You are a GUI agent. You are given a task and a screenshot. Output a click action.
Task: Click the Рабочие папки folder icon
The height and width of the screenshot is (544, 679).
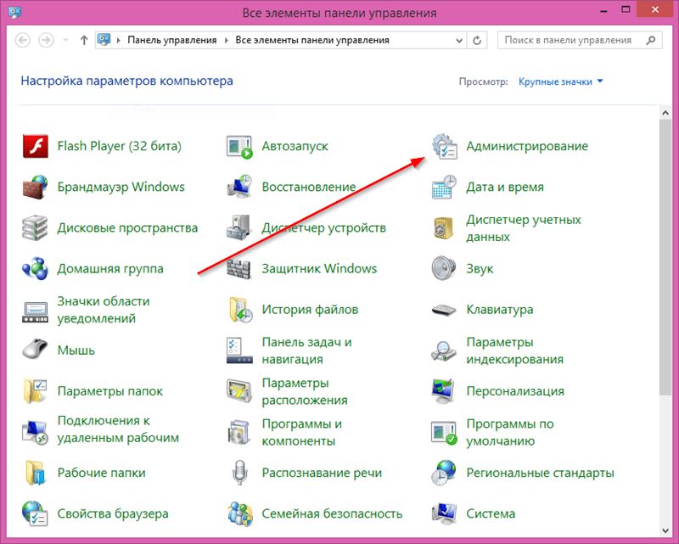coord(35,473)
